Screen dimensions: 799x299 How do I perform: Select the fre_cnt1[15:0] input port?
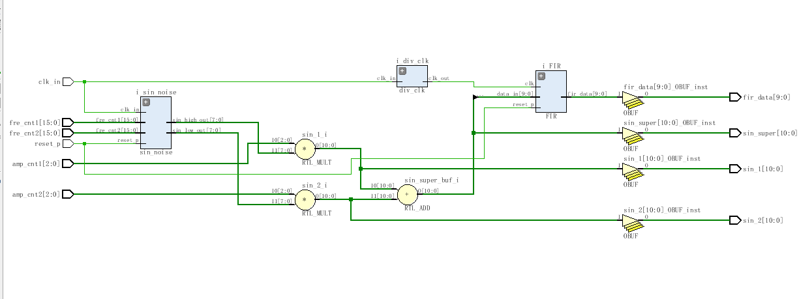click(68, 122)
